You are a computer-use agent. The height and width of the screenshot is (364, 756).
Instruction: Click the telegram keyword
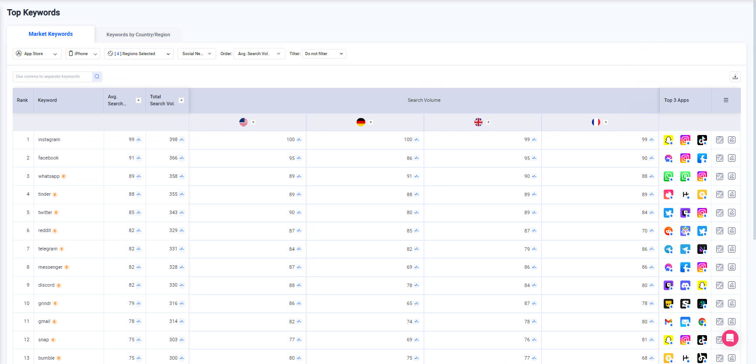click(x=48, y=249)
